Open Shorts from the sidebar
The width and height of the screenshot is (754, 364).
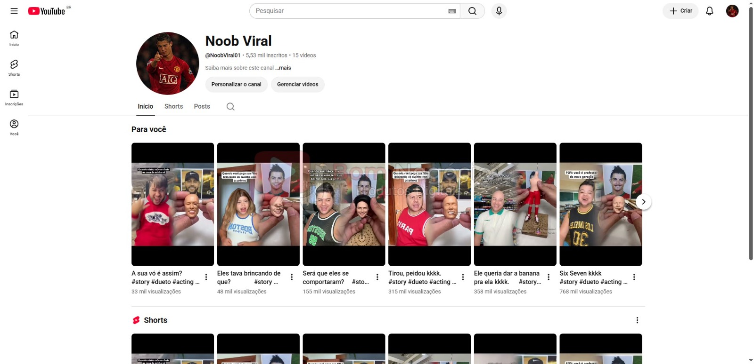(x=14, y=68)
